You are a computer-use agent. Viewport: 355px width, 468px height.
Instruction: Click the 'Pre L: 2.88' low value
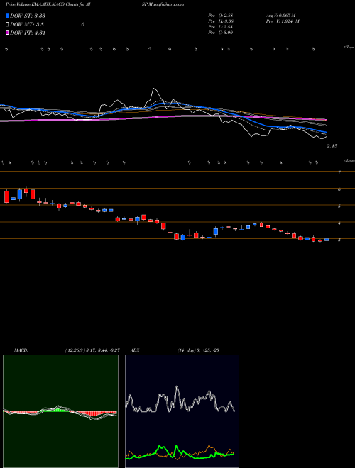(221, 27)
